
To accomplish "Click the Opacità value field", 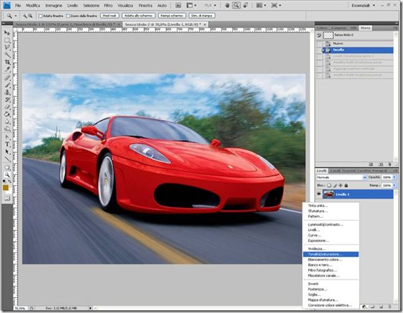I will coord(387,177).
